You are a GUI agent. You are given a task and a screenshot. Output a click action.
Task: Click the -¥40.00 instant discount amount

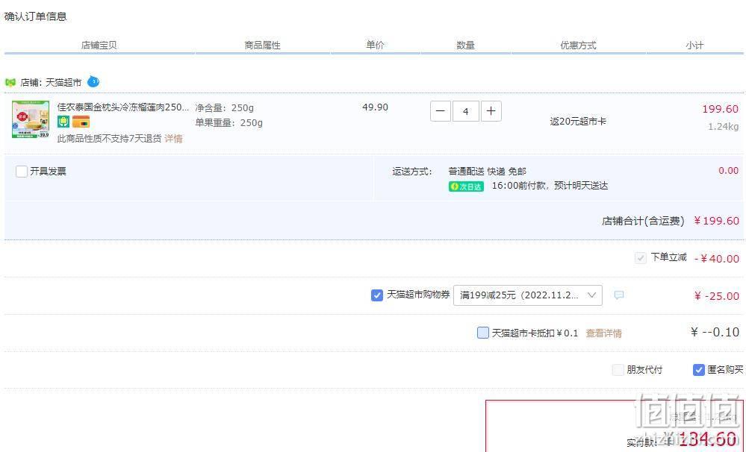click(x=716, y=259)
